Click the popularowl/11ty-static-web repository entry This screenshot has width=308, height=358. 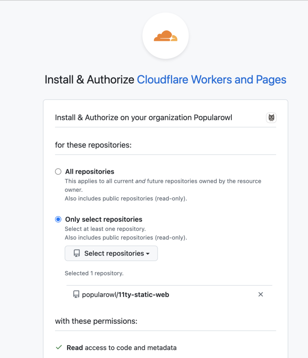click(x=125, y=294)
